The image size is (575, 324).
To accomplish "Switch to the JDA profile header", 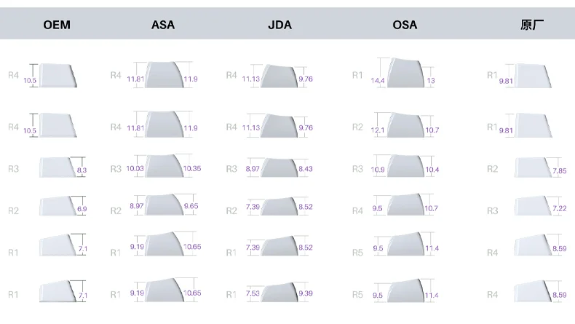I will click(279, 25).
